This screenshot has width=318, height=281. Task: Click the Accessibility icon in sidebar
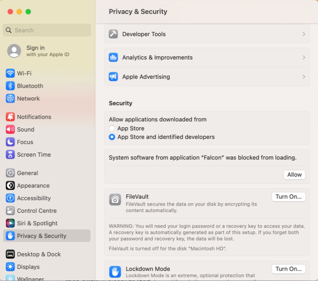point(10,198)
